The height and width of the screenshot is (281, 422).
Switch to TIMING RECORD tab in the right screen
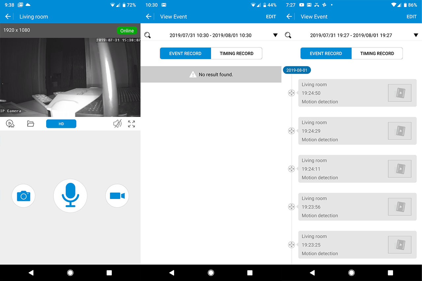377,53
